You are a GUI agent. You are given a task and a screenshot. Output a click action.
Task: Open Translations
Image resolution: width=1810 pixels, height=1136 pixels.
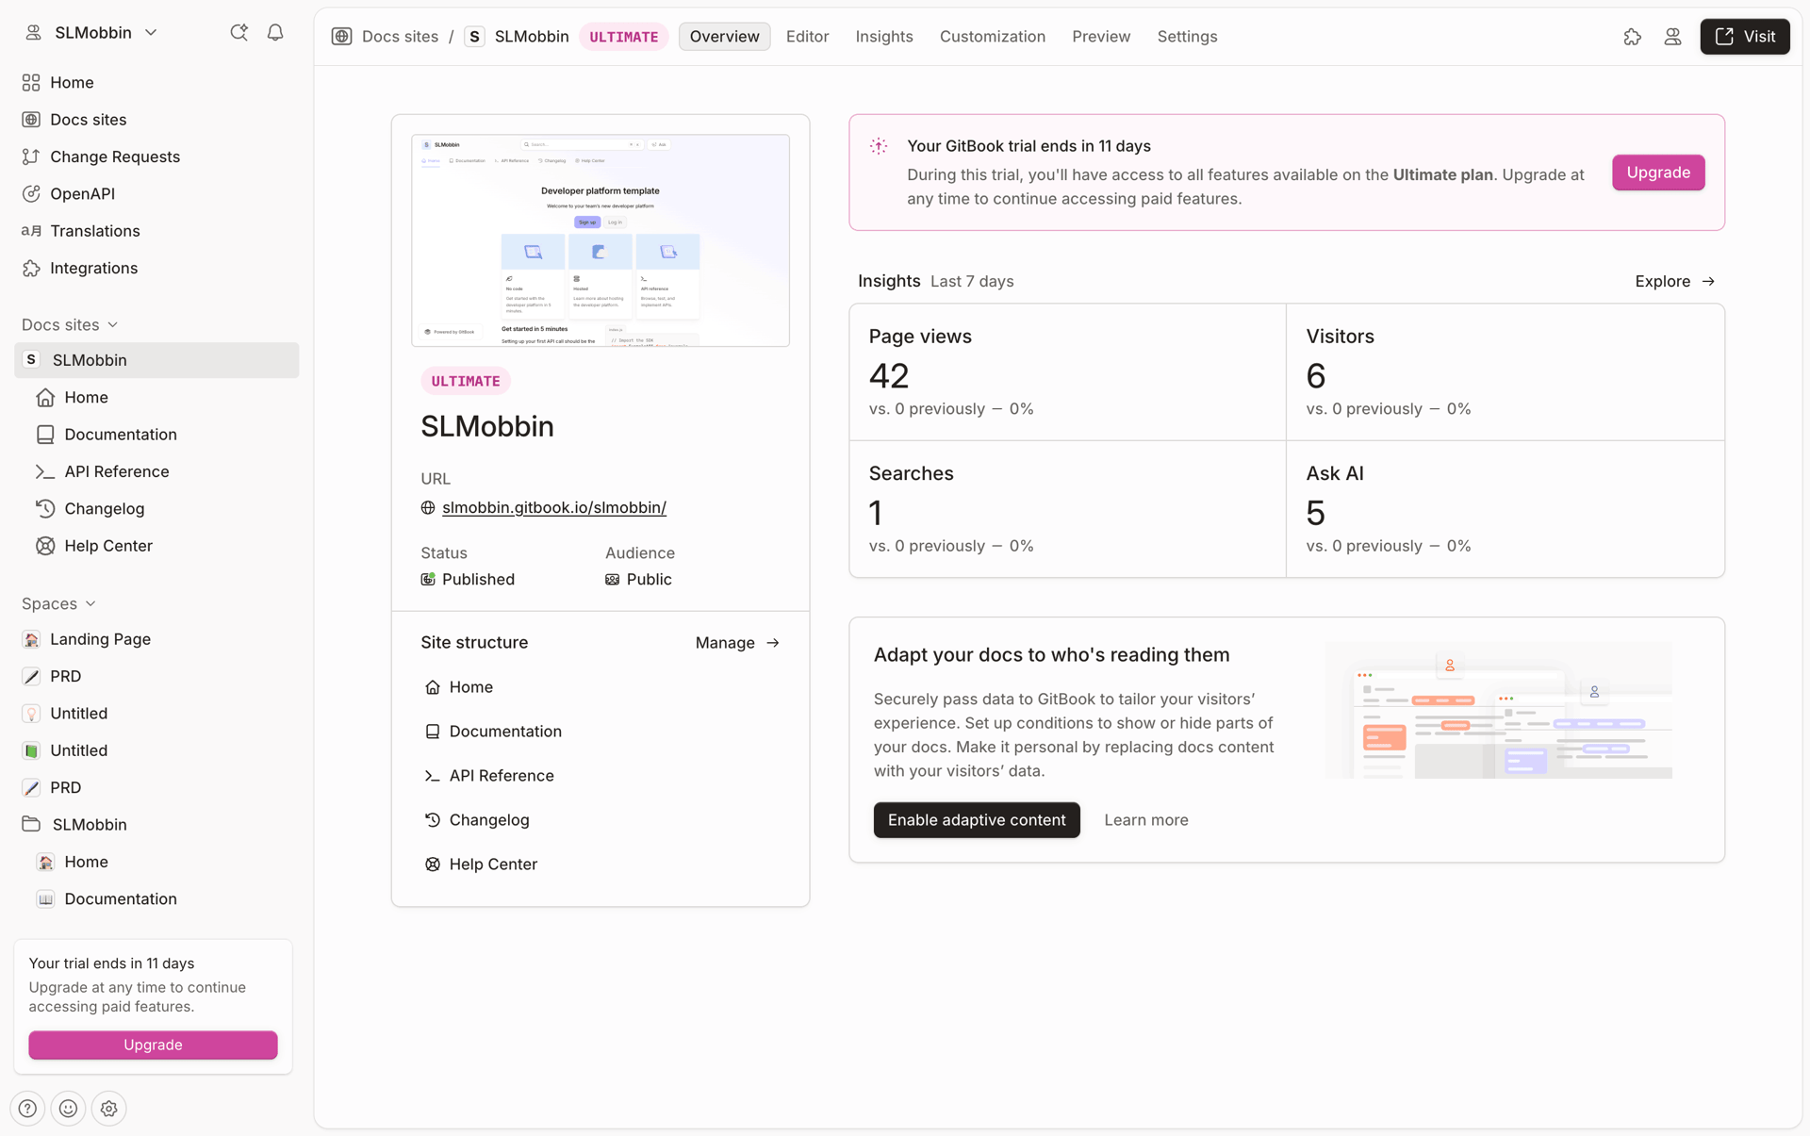(156, 231)
